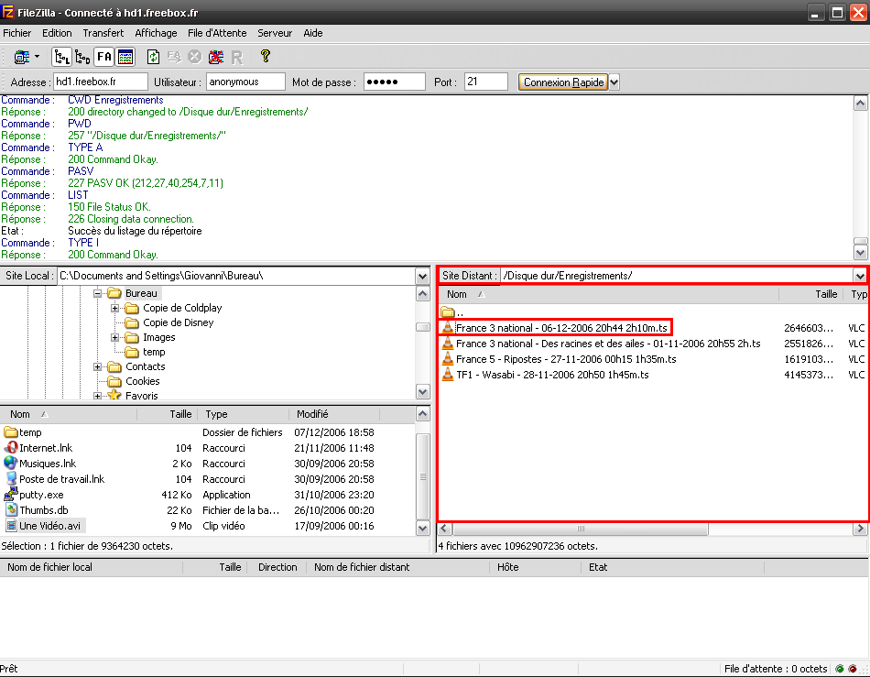
Task: Open the Site Manager toolbar icon
Action: point(22,57)
